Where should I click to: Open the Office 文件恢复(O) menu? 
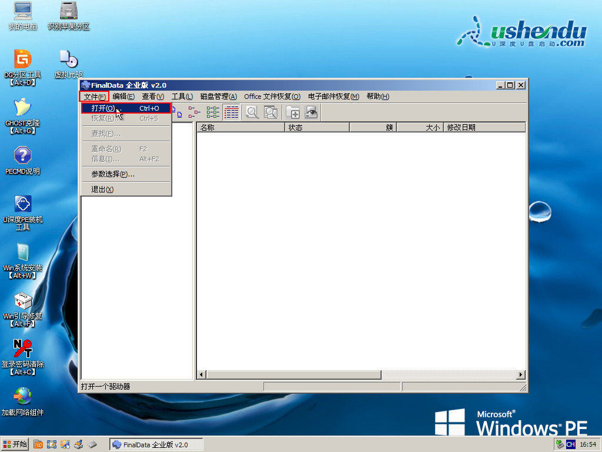tap(272, 97)
